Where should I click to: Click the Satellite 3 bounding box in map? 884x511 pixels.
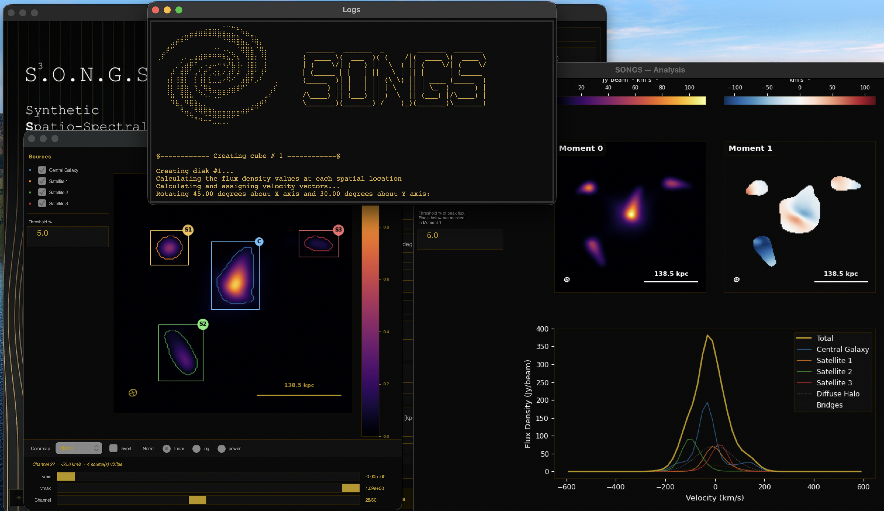click(x=319, y=244)
